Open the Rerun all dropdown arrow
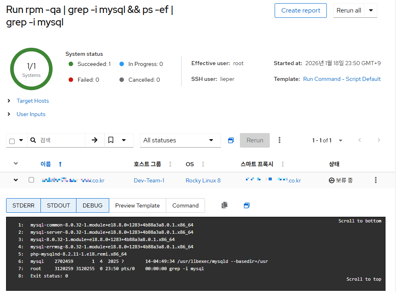The height and width of the screenshot is (292, 396). pyautogui.click(x=371, y=11)
